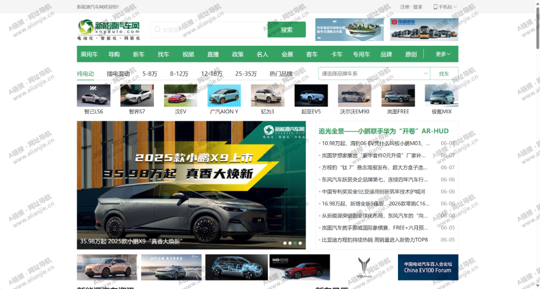Open the 视频 navigation item
The image size is (540, 289).
coord(188,54)
